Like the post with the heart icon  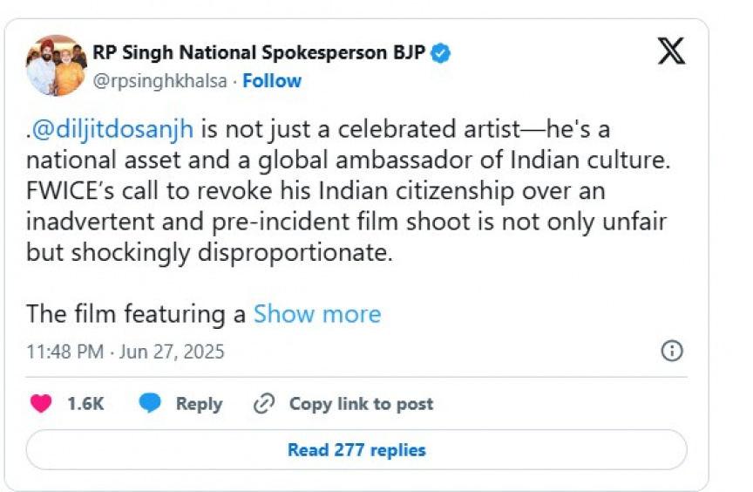(x=41, y=404)
